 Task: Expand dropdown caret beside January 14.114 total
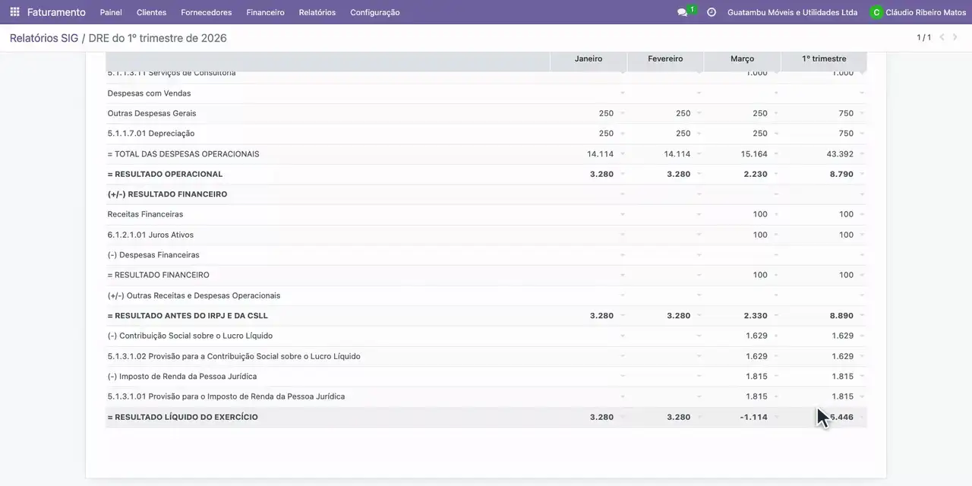(623, 153)
